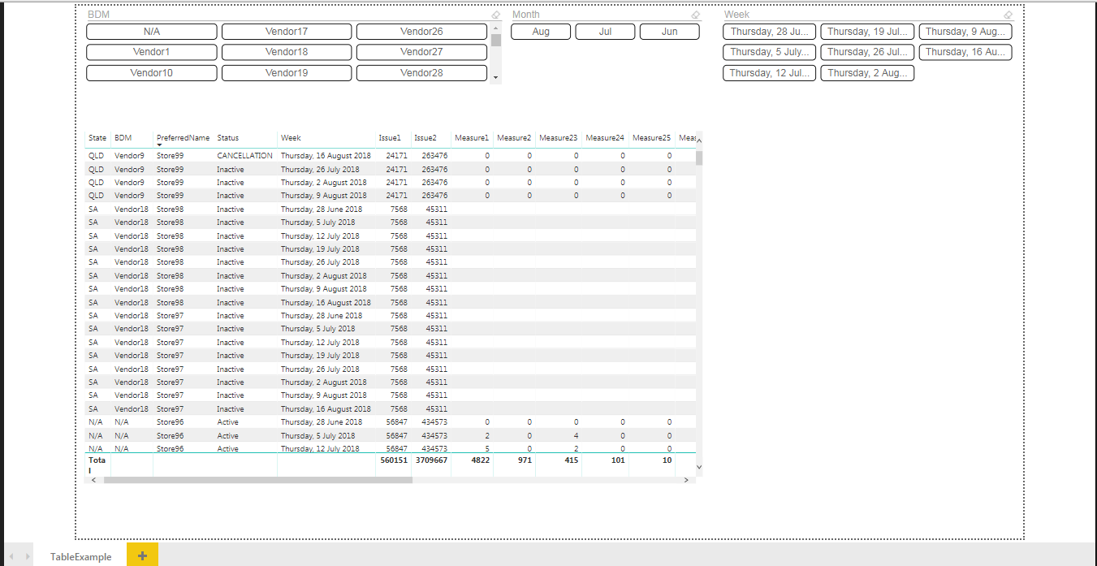
Task: Go to next page tab arrow
Action: 28,556
